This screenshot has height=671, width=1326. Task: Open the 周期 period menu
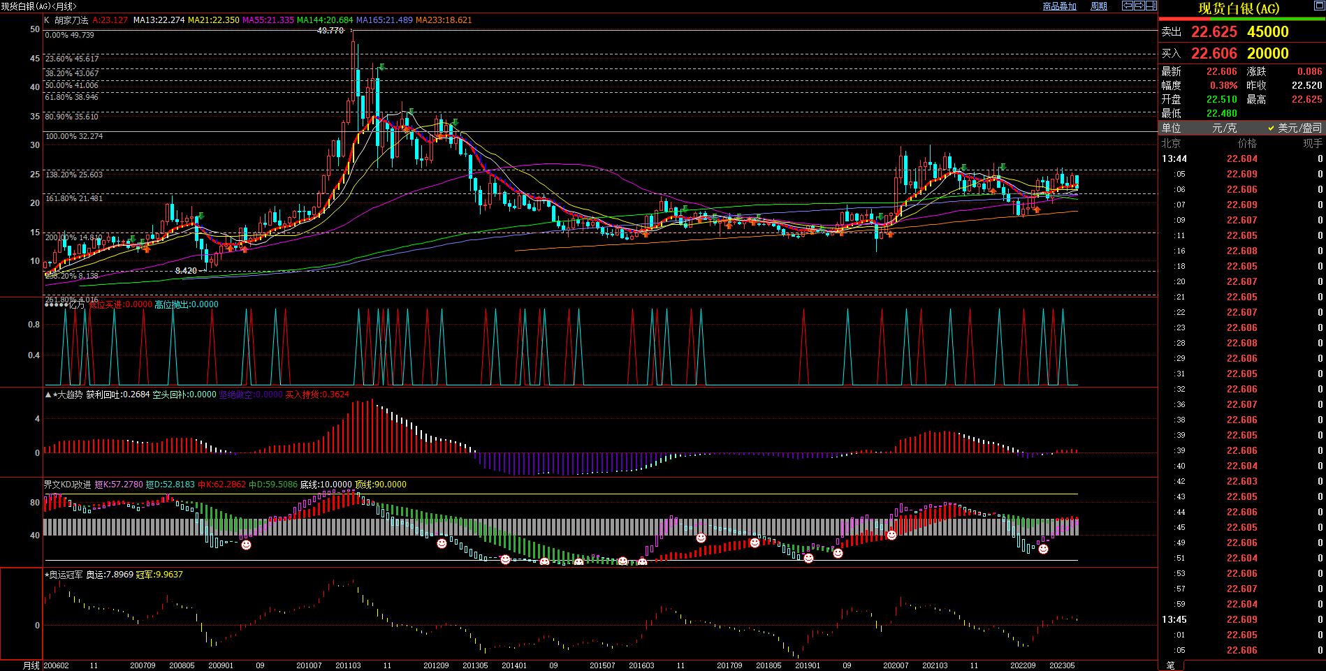pyautogui.click(x=1099, y=6)
